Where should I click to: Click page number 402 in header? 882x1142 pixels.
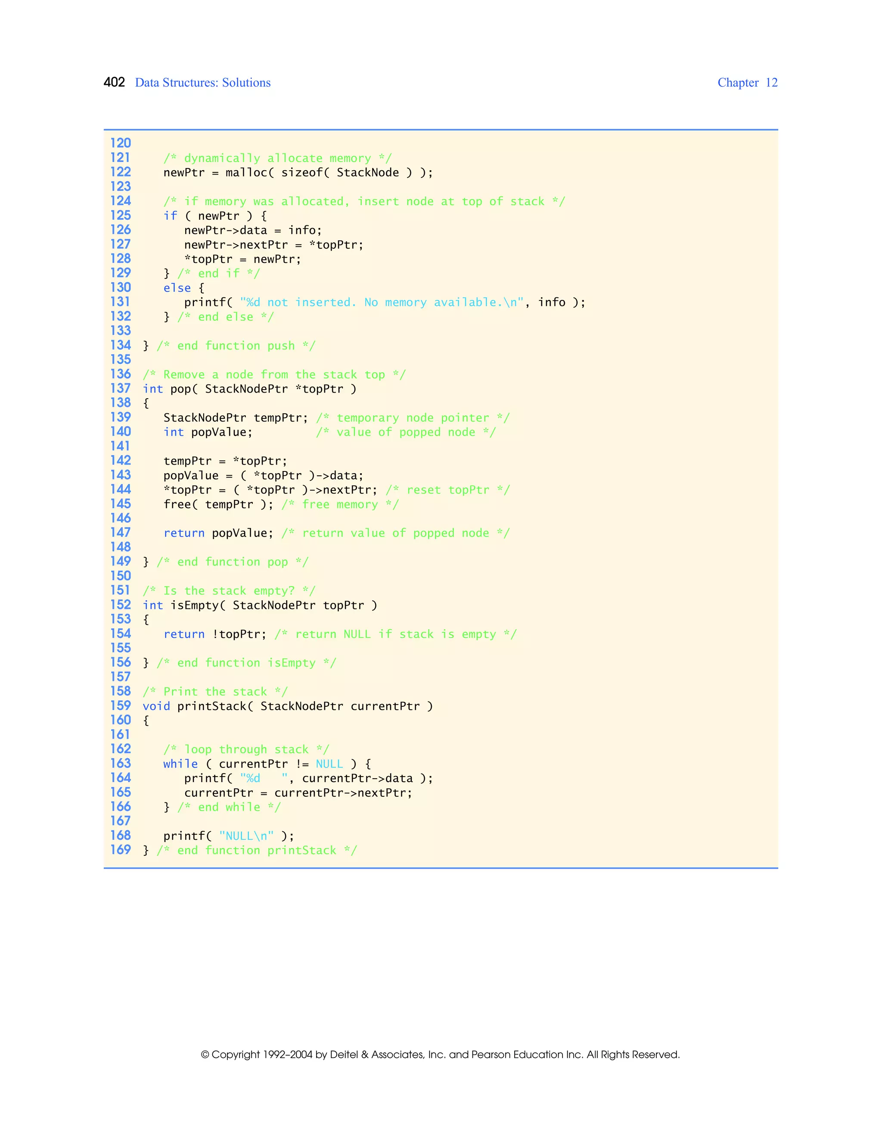pos(115,83)
